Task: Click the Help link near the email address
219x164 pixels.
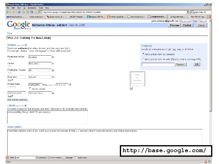Action: 195,21
